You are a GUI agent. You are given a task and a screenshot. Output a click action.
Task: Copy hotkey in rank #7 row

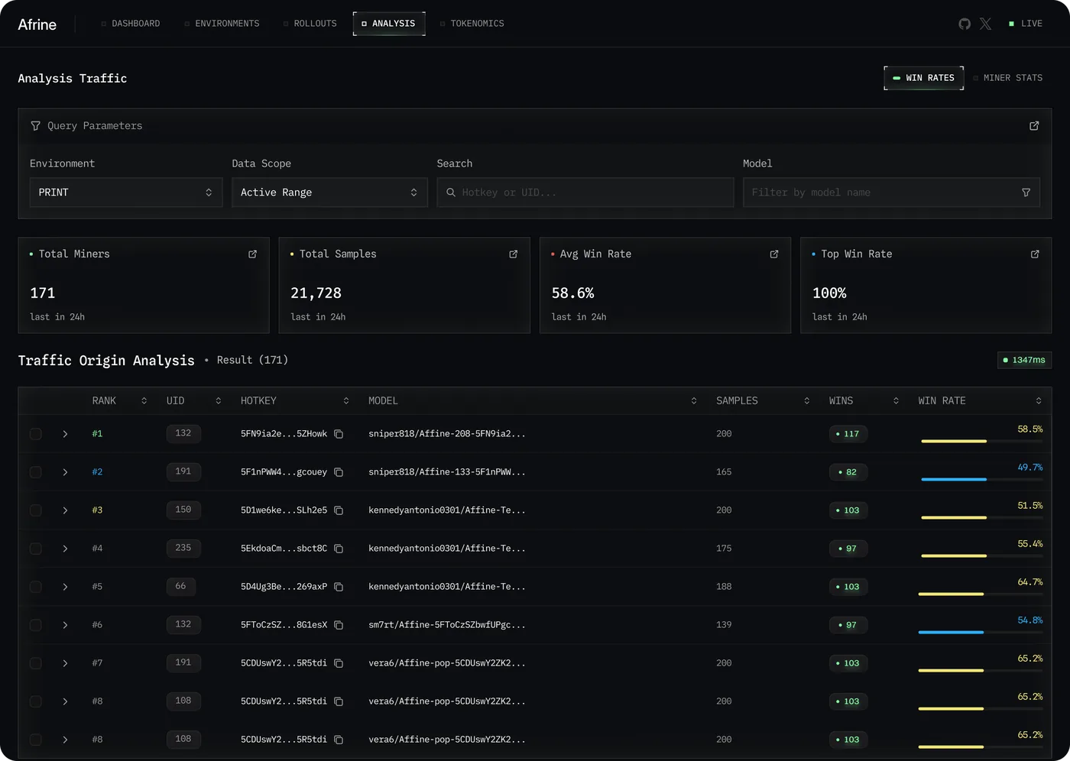(x=339, y=663)
